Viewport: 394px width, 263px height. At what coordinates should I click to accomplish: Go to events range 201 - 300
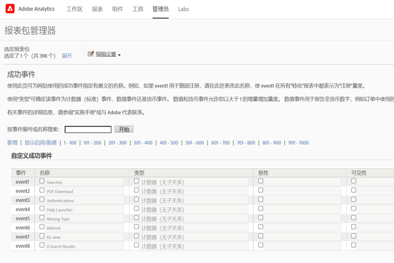point(117,143)
